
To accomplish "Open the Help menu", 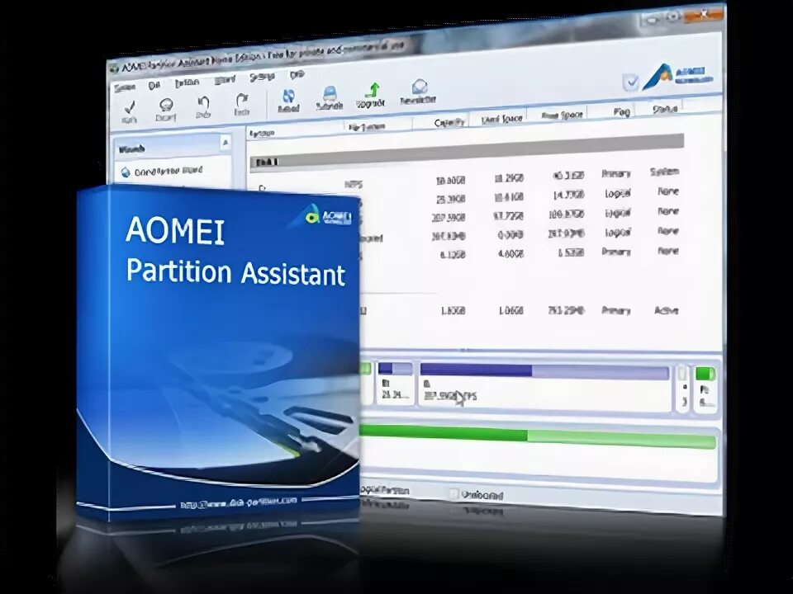I will (x=297, y=75).
